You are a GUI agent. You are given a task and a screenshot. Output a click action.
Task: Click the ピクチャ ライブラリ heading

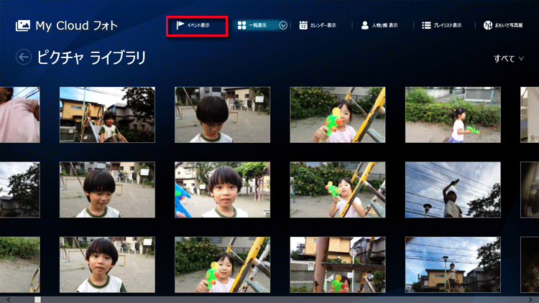tap(91, 57)
